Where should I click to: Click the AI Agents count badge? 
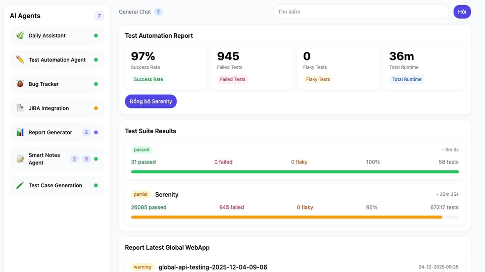[99, 16]
